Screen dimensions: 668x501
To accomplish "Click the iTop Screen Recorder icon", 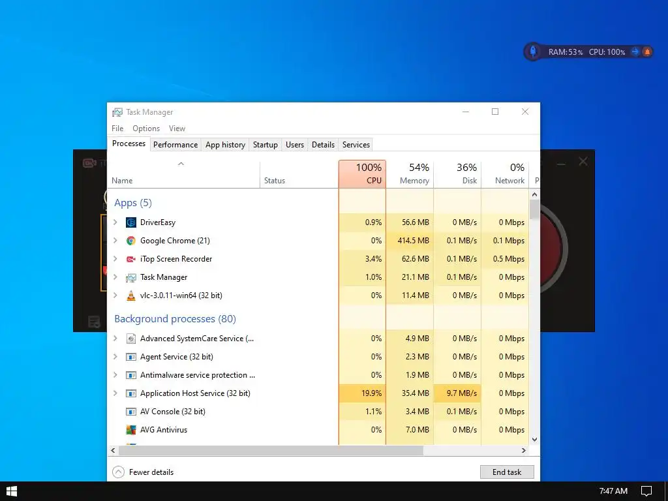I will pos(130,259).
